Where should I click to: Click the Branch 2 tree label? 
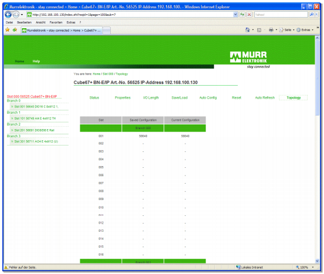click(13, 124)
